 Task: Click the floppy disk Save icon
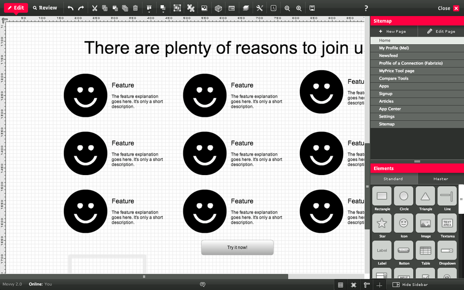[312, 8]
